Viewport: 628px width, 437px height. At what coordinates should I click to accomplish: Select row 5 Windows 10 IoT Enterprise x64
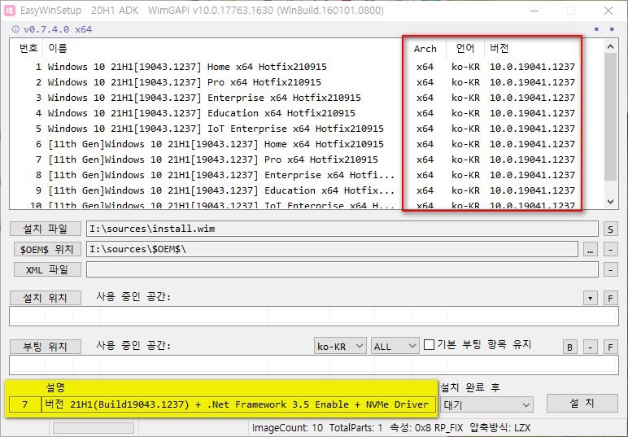click(296, 129)
